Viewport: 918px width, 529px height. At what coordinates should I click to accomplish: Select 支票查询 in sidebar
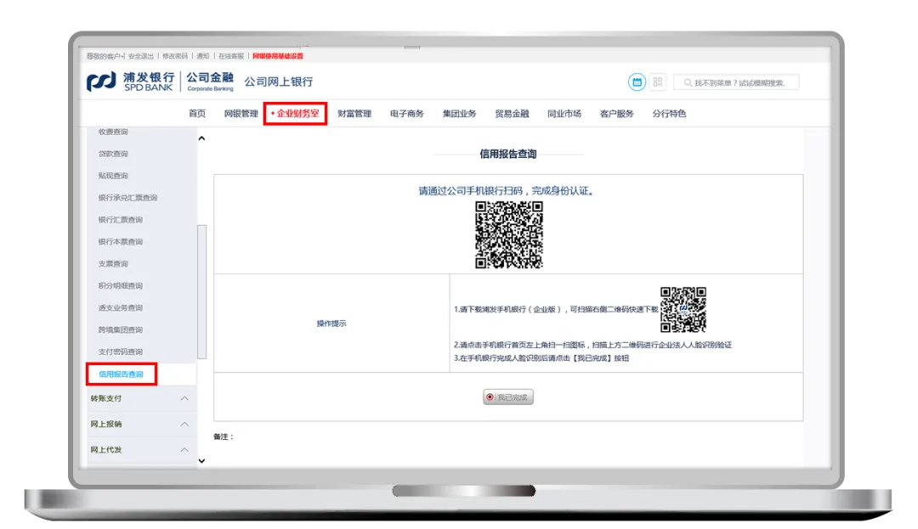[113, 263]
